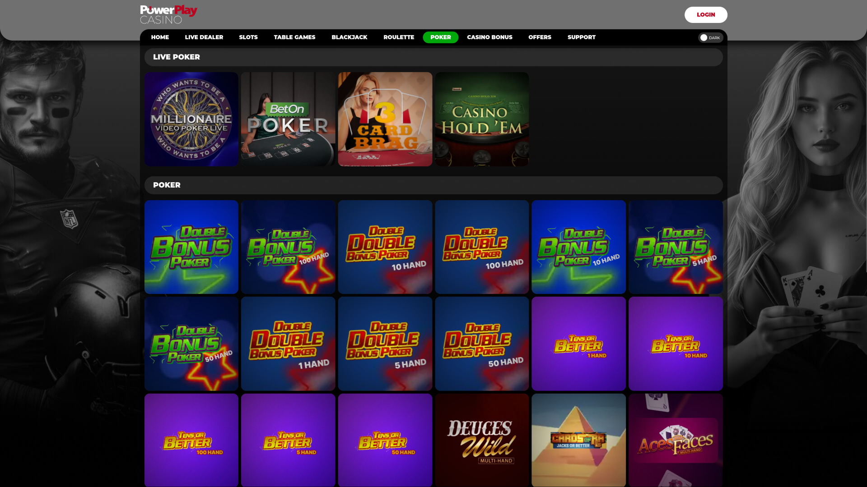Screen dimensions: 867x487
Task: Launch Bet On Poker live game
Action: [x=288, y=119]
